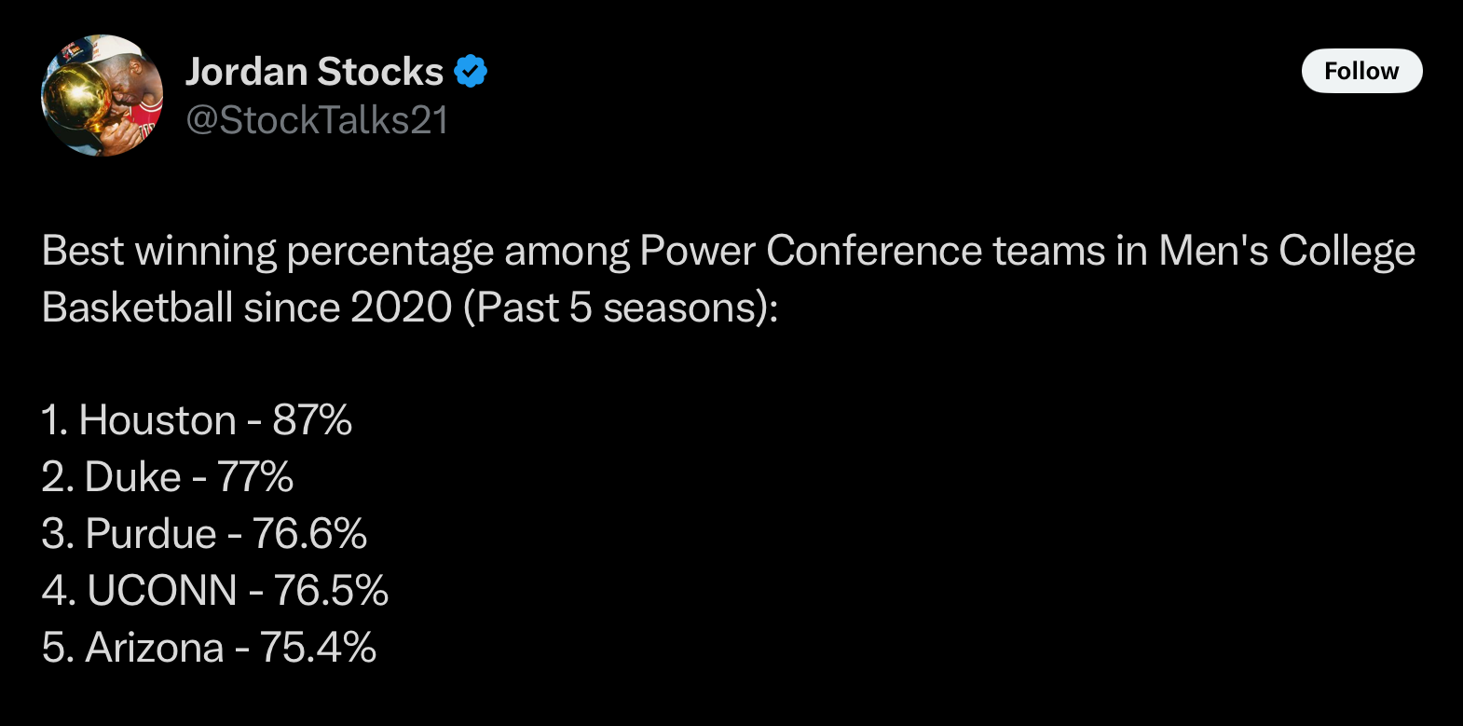Select the "3. Purdue - 76.6%" line
This screenshot has height=726, width=1463.
click(204, 534)
